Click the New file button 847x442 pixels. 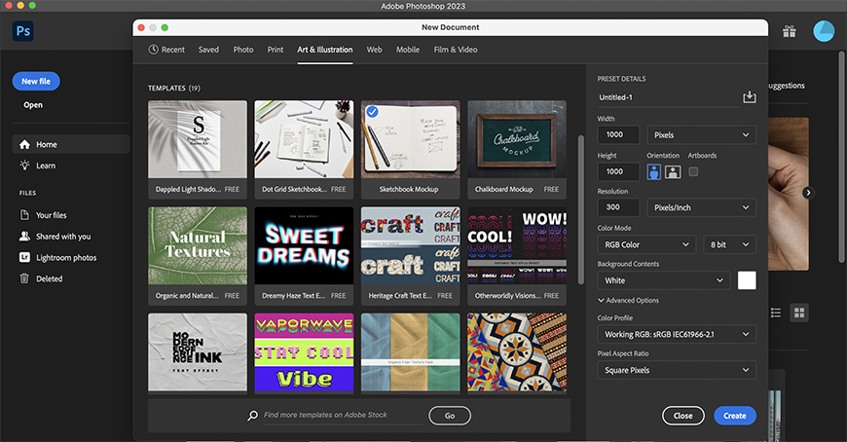tap(36, 81)
